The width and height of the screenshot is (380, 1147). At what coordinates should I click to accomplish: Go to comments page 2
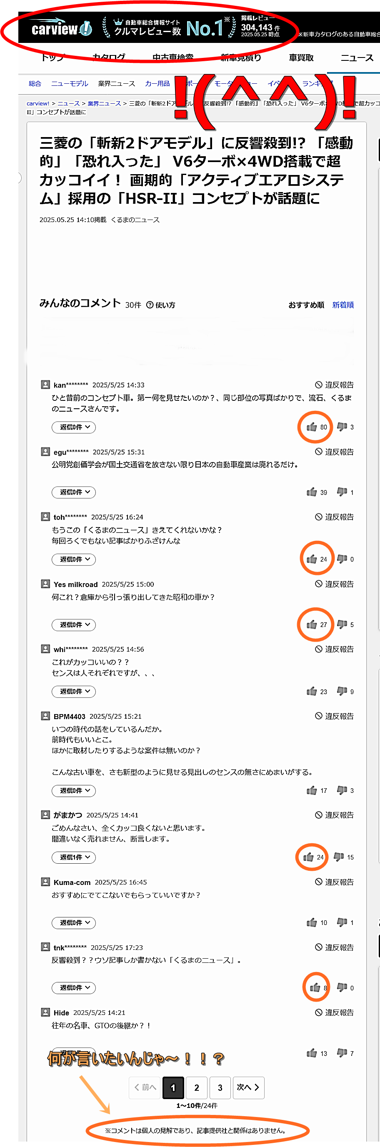click(x=197, y=1088)
